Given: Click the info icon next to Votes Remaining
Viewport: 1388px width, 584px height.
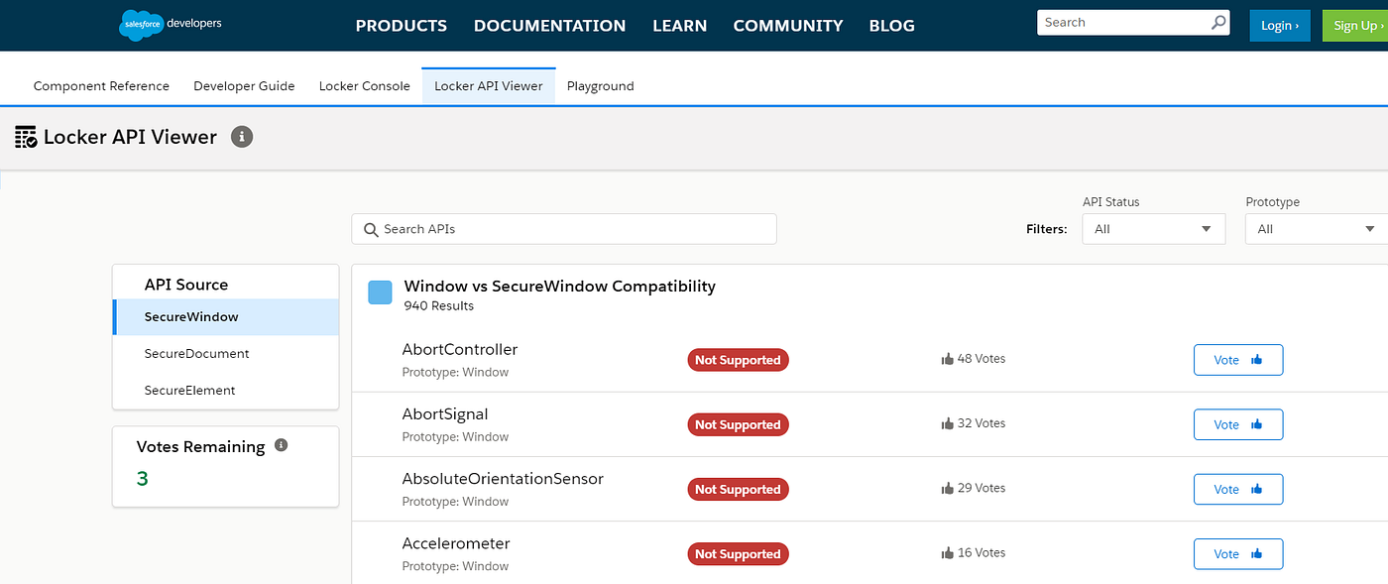Looking at the screenshot, I should click(281, 445).
